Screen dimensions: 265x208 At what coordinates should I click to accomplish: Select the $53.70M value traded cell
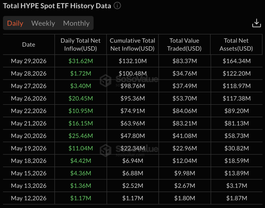pos(185,99)
